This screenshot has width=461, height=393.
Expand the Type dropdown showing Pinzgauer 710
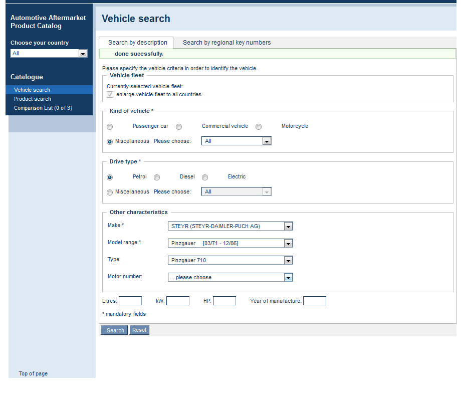(230, 260)
